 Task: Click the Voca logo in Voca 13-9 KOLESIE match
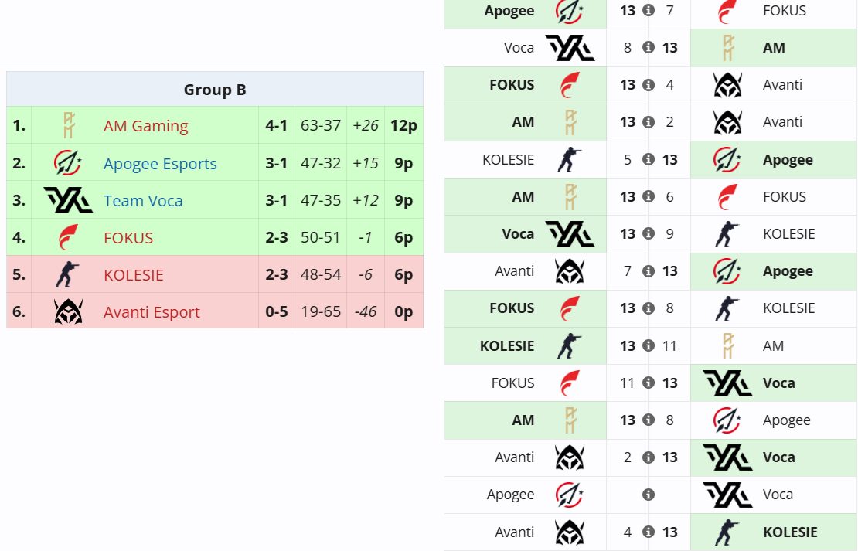point(570,233)
